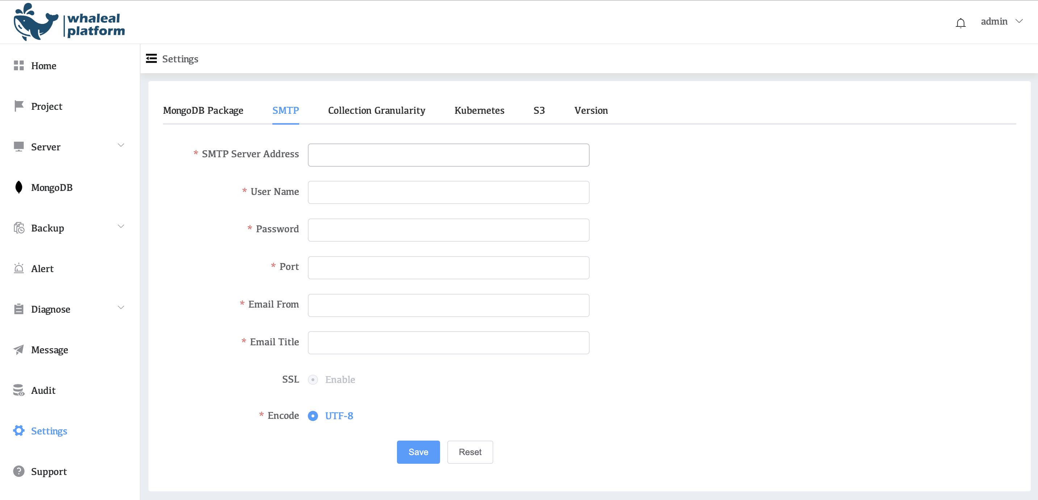Image resolution: width=1038 pixels, height=500 pixels.
Task: Switch to Kubernetes tab
Action: point(480,111)
